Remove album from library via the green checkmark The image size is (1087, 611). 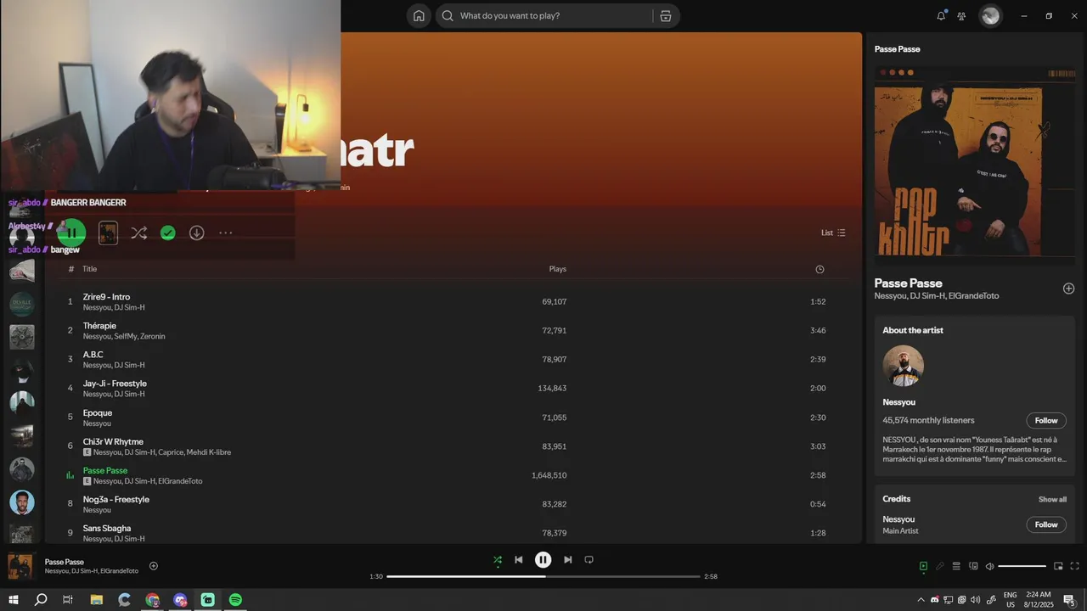click(x=168, y=233)
